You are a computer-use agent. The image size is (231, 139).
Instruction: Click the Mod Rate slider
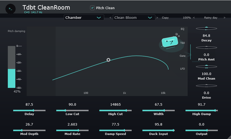click(72, 130)
